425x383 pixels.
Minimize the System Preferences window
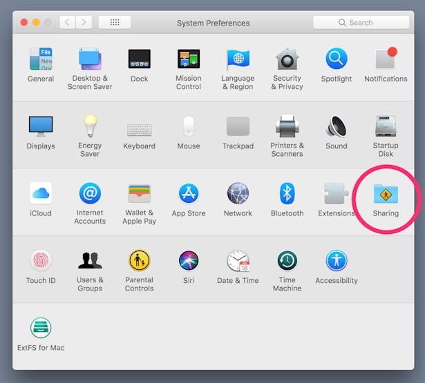pos(36,22)
